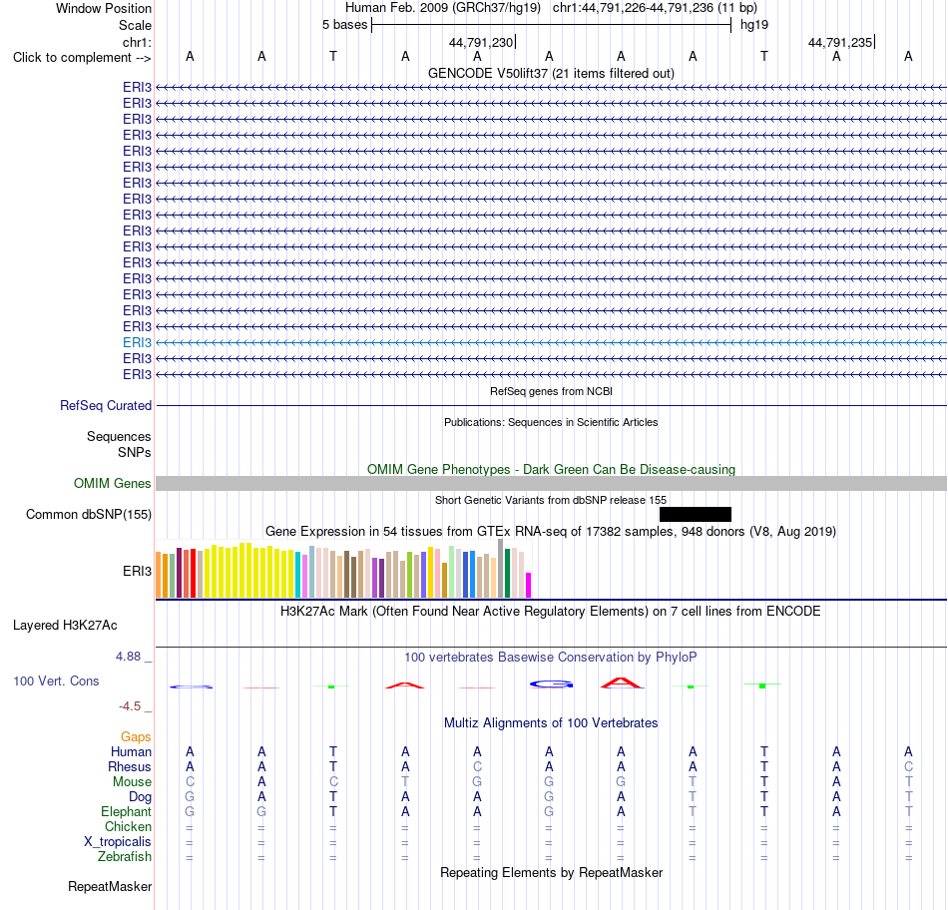Click the 'Window Position' label

tap(104, 8)
